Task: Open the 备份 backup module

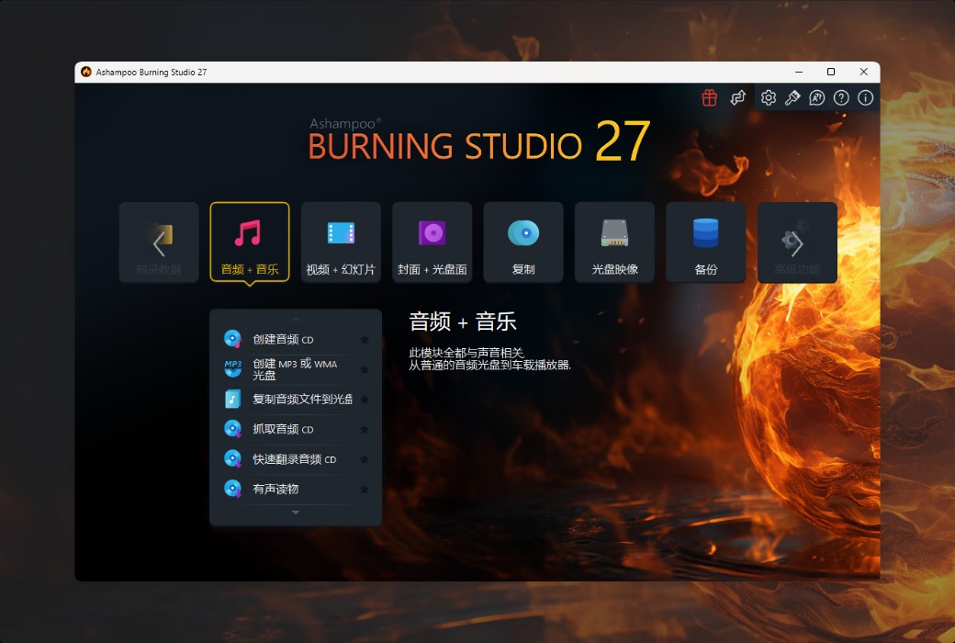Action: (x=705, y=242)
